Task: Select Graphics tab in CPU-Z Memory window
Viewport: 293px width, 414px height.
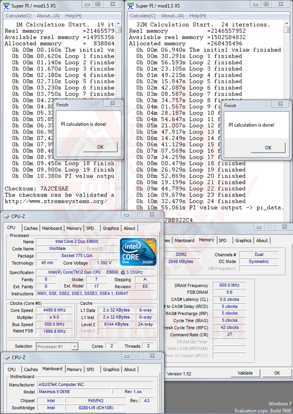Action: click(x=243, y=241)
